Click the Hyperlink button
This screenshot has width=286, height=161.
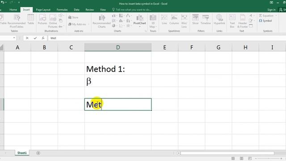point(219,19)
